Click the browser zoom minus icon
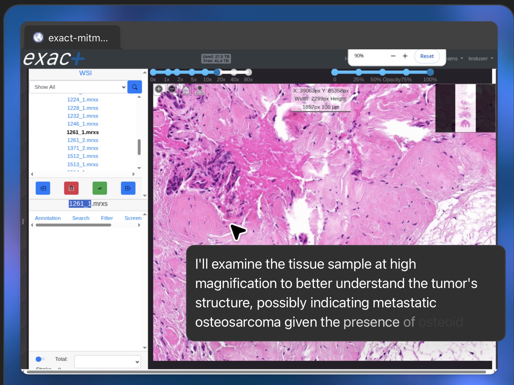Viewport: 514px width, 385px height. click(393, 56)
